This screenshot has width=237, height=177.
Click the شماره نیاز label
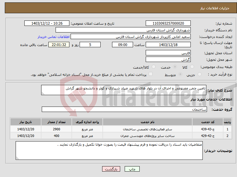[224, 23]
